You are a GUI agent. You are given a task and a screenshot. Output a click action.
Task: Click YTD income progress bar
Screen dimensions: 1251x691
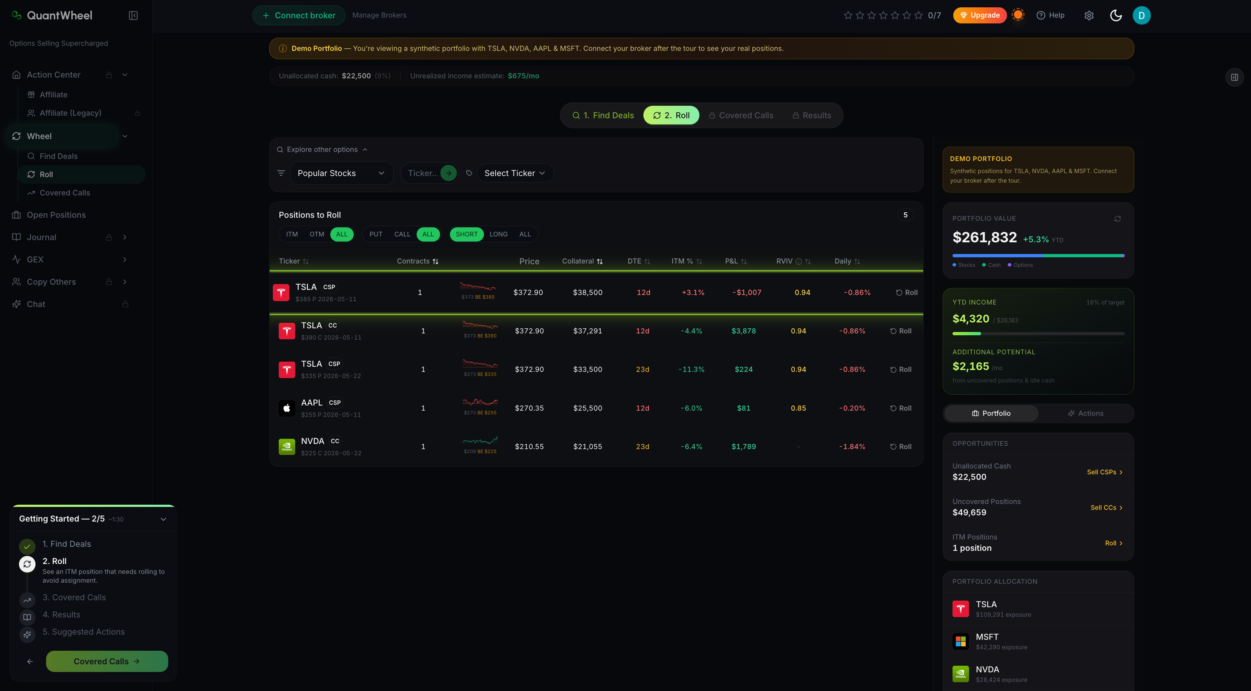pos(1038,334)
